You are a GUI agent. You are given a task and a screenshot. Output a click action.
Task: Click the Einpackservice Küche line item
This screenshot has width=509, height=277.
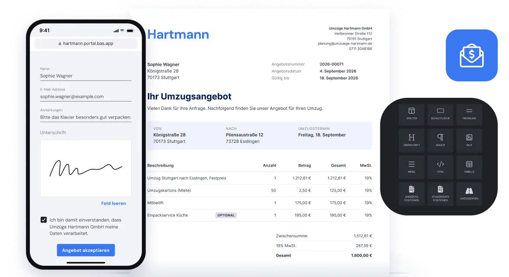[168, 215]
